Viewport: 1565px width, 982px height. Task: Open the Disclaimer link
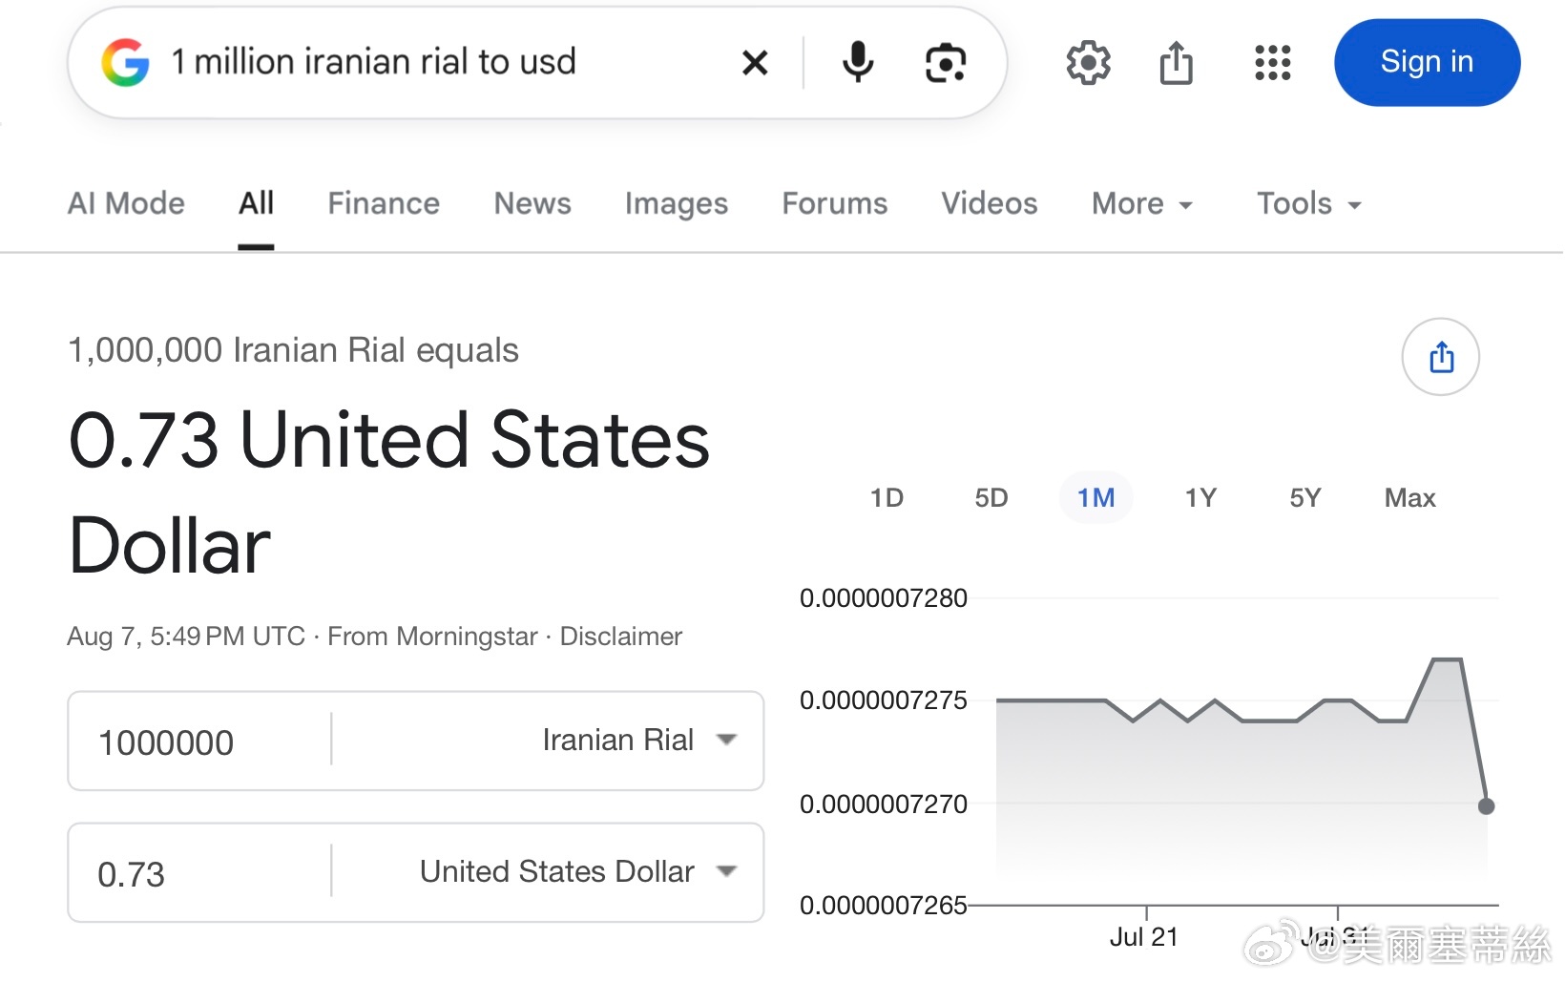click(x=620, y=637)
